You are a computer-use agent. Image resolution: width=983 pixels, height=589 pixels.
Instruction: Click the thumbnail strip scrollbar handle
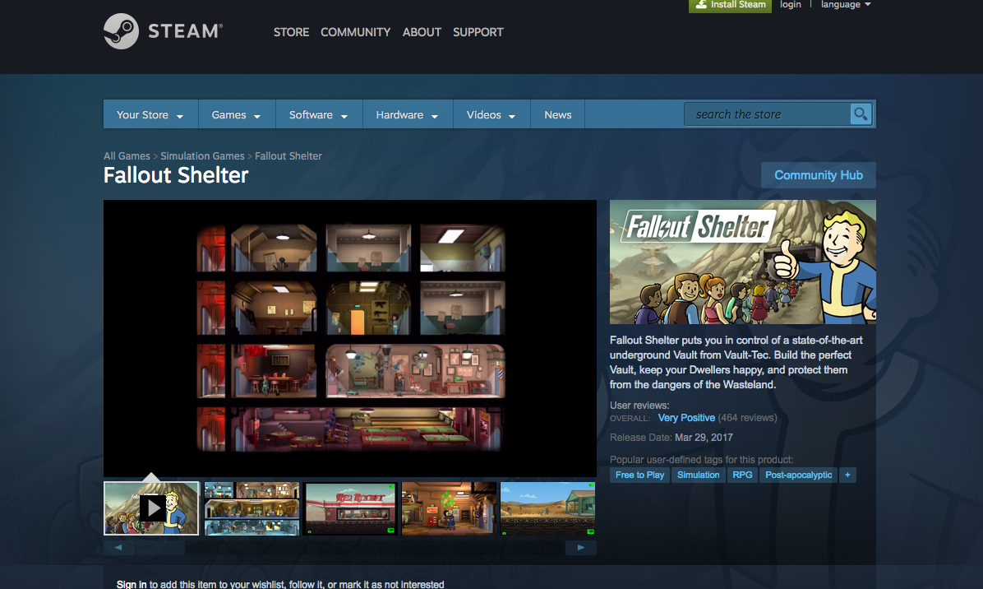160,548
